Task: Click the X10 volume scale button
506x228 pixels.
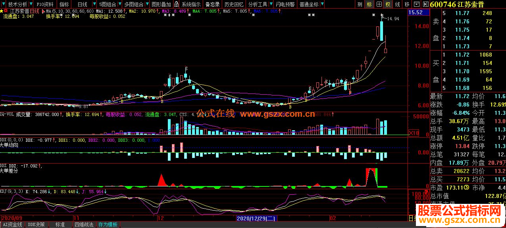Action: pyautogui.click(x=414, y=133)
